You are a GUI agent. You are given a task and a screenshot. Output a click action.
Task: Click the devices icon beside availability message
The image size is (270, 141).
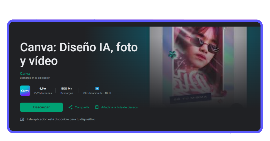point(22,119)
